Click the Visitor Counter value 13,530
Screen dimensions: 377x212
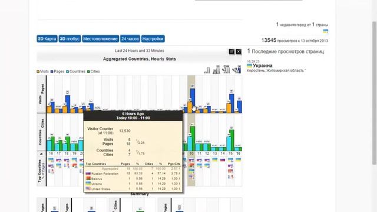[125, 131]
